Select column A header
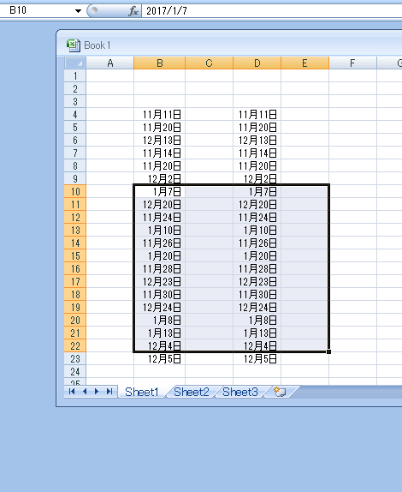Viewport: 402px width, 492px height. tap(109, 63)
